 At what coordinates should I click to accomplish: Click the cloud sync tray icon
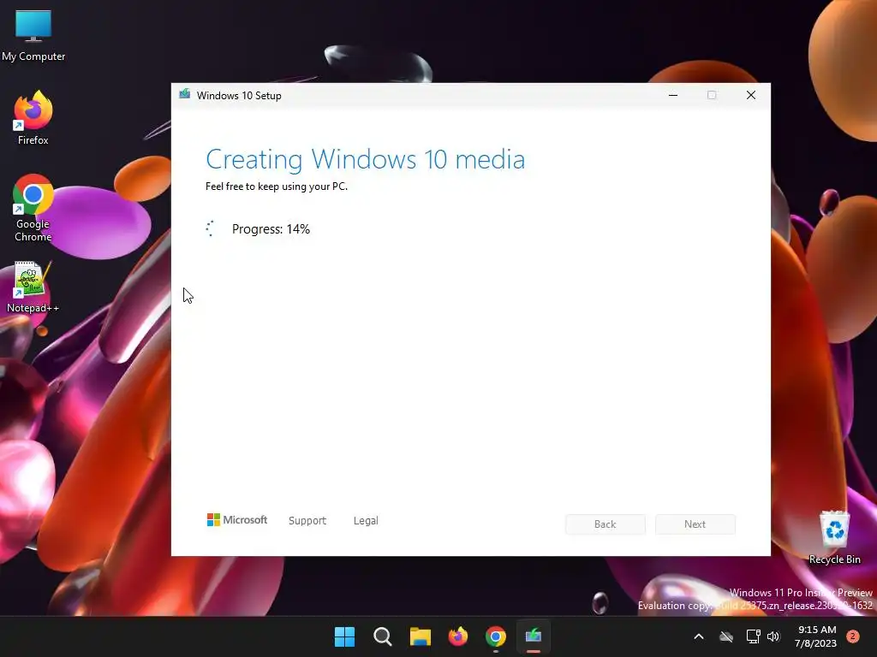pyautogui.click(x=726, y=636)
